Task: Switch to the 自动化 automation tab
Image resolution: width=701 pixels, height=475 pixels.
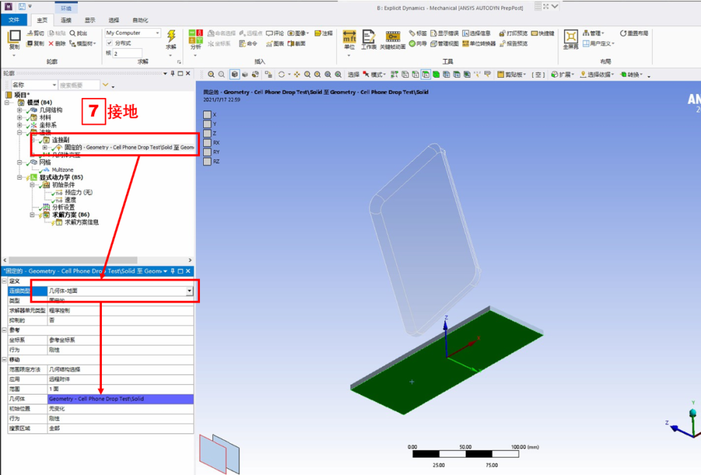Action: coord(140,20)
